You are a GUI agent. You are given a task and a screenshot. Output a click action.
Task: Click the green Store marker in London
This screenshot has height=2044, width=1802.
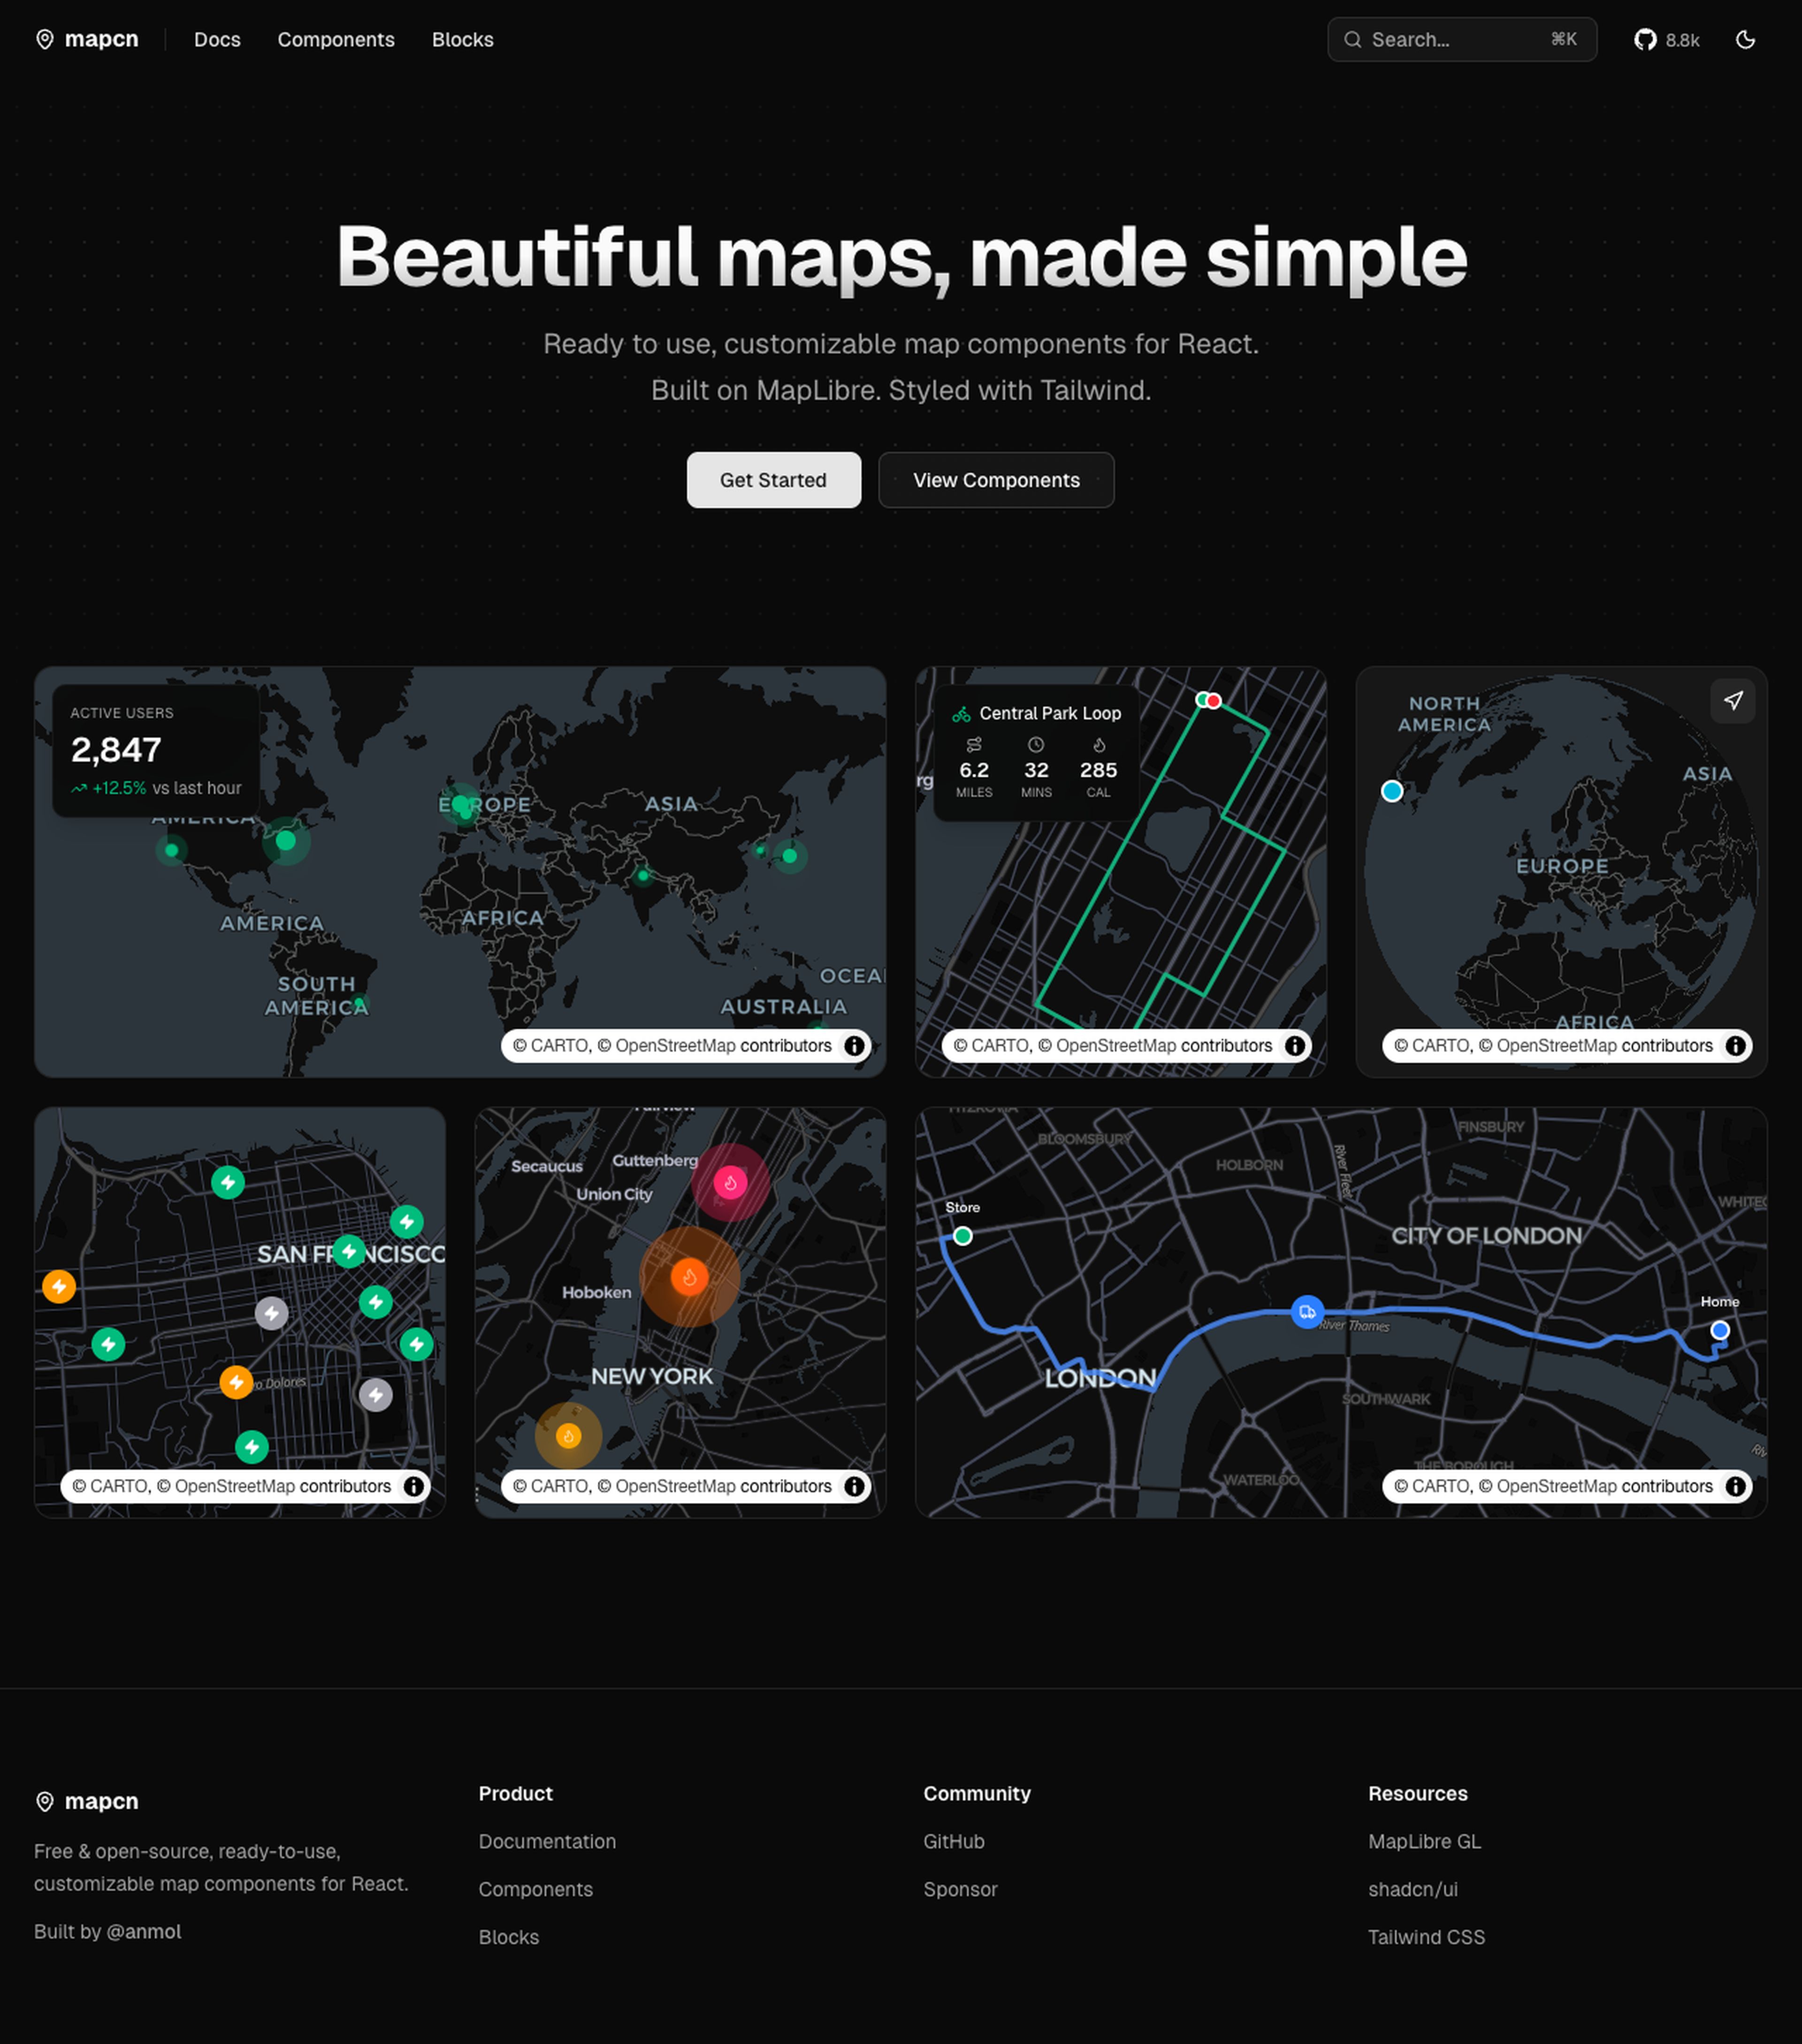coord(963,1236)
